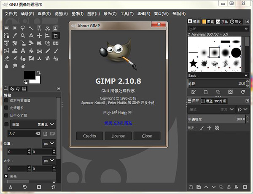The width and height of the screenshot is (253, 194).
Task: Reset colors to black and white
Action: tap(25, 82)
